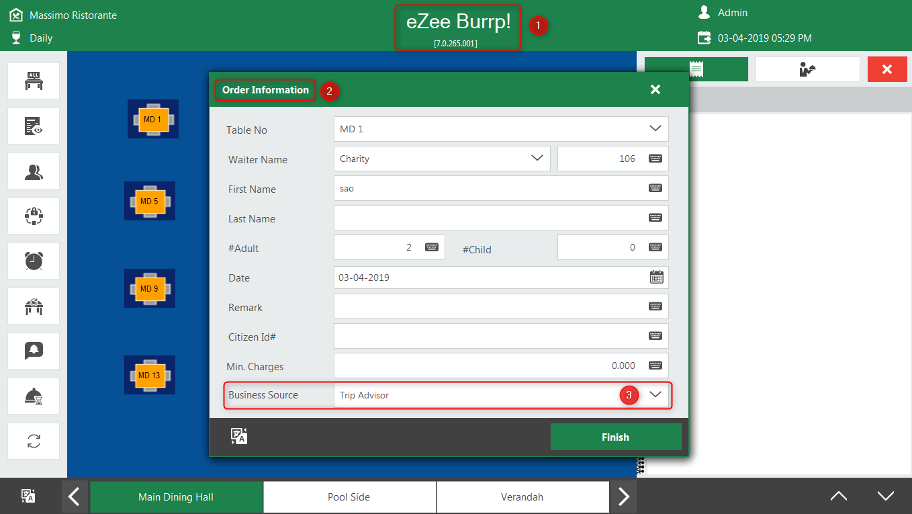Click the refresh arrows sidebar icon
The height and width of the screenshot is (514, 912).
[x=34, y=441]
